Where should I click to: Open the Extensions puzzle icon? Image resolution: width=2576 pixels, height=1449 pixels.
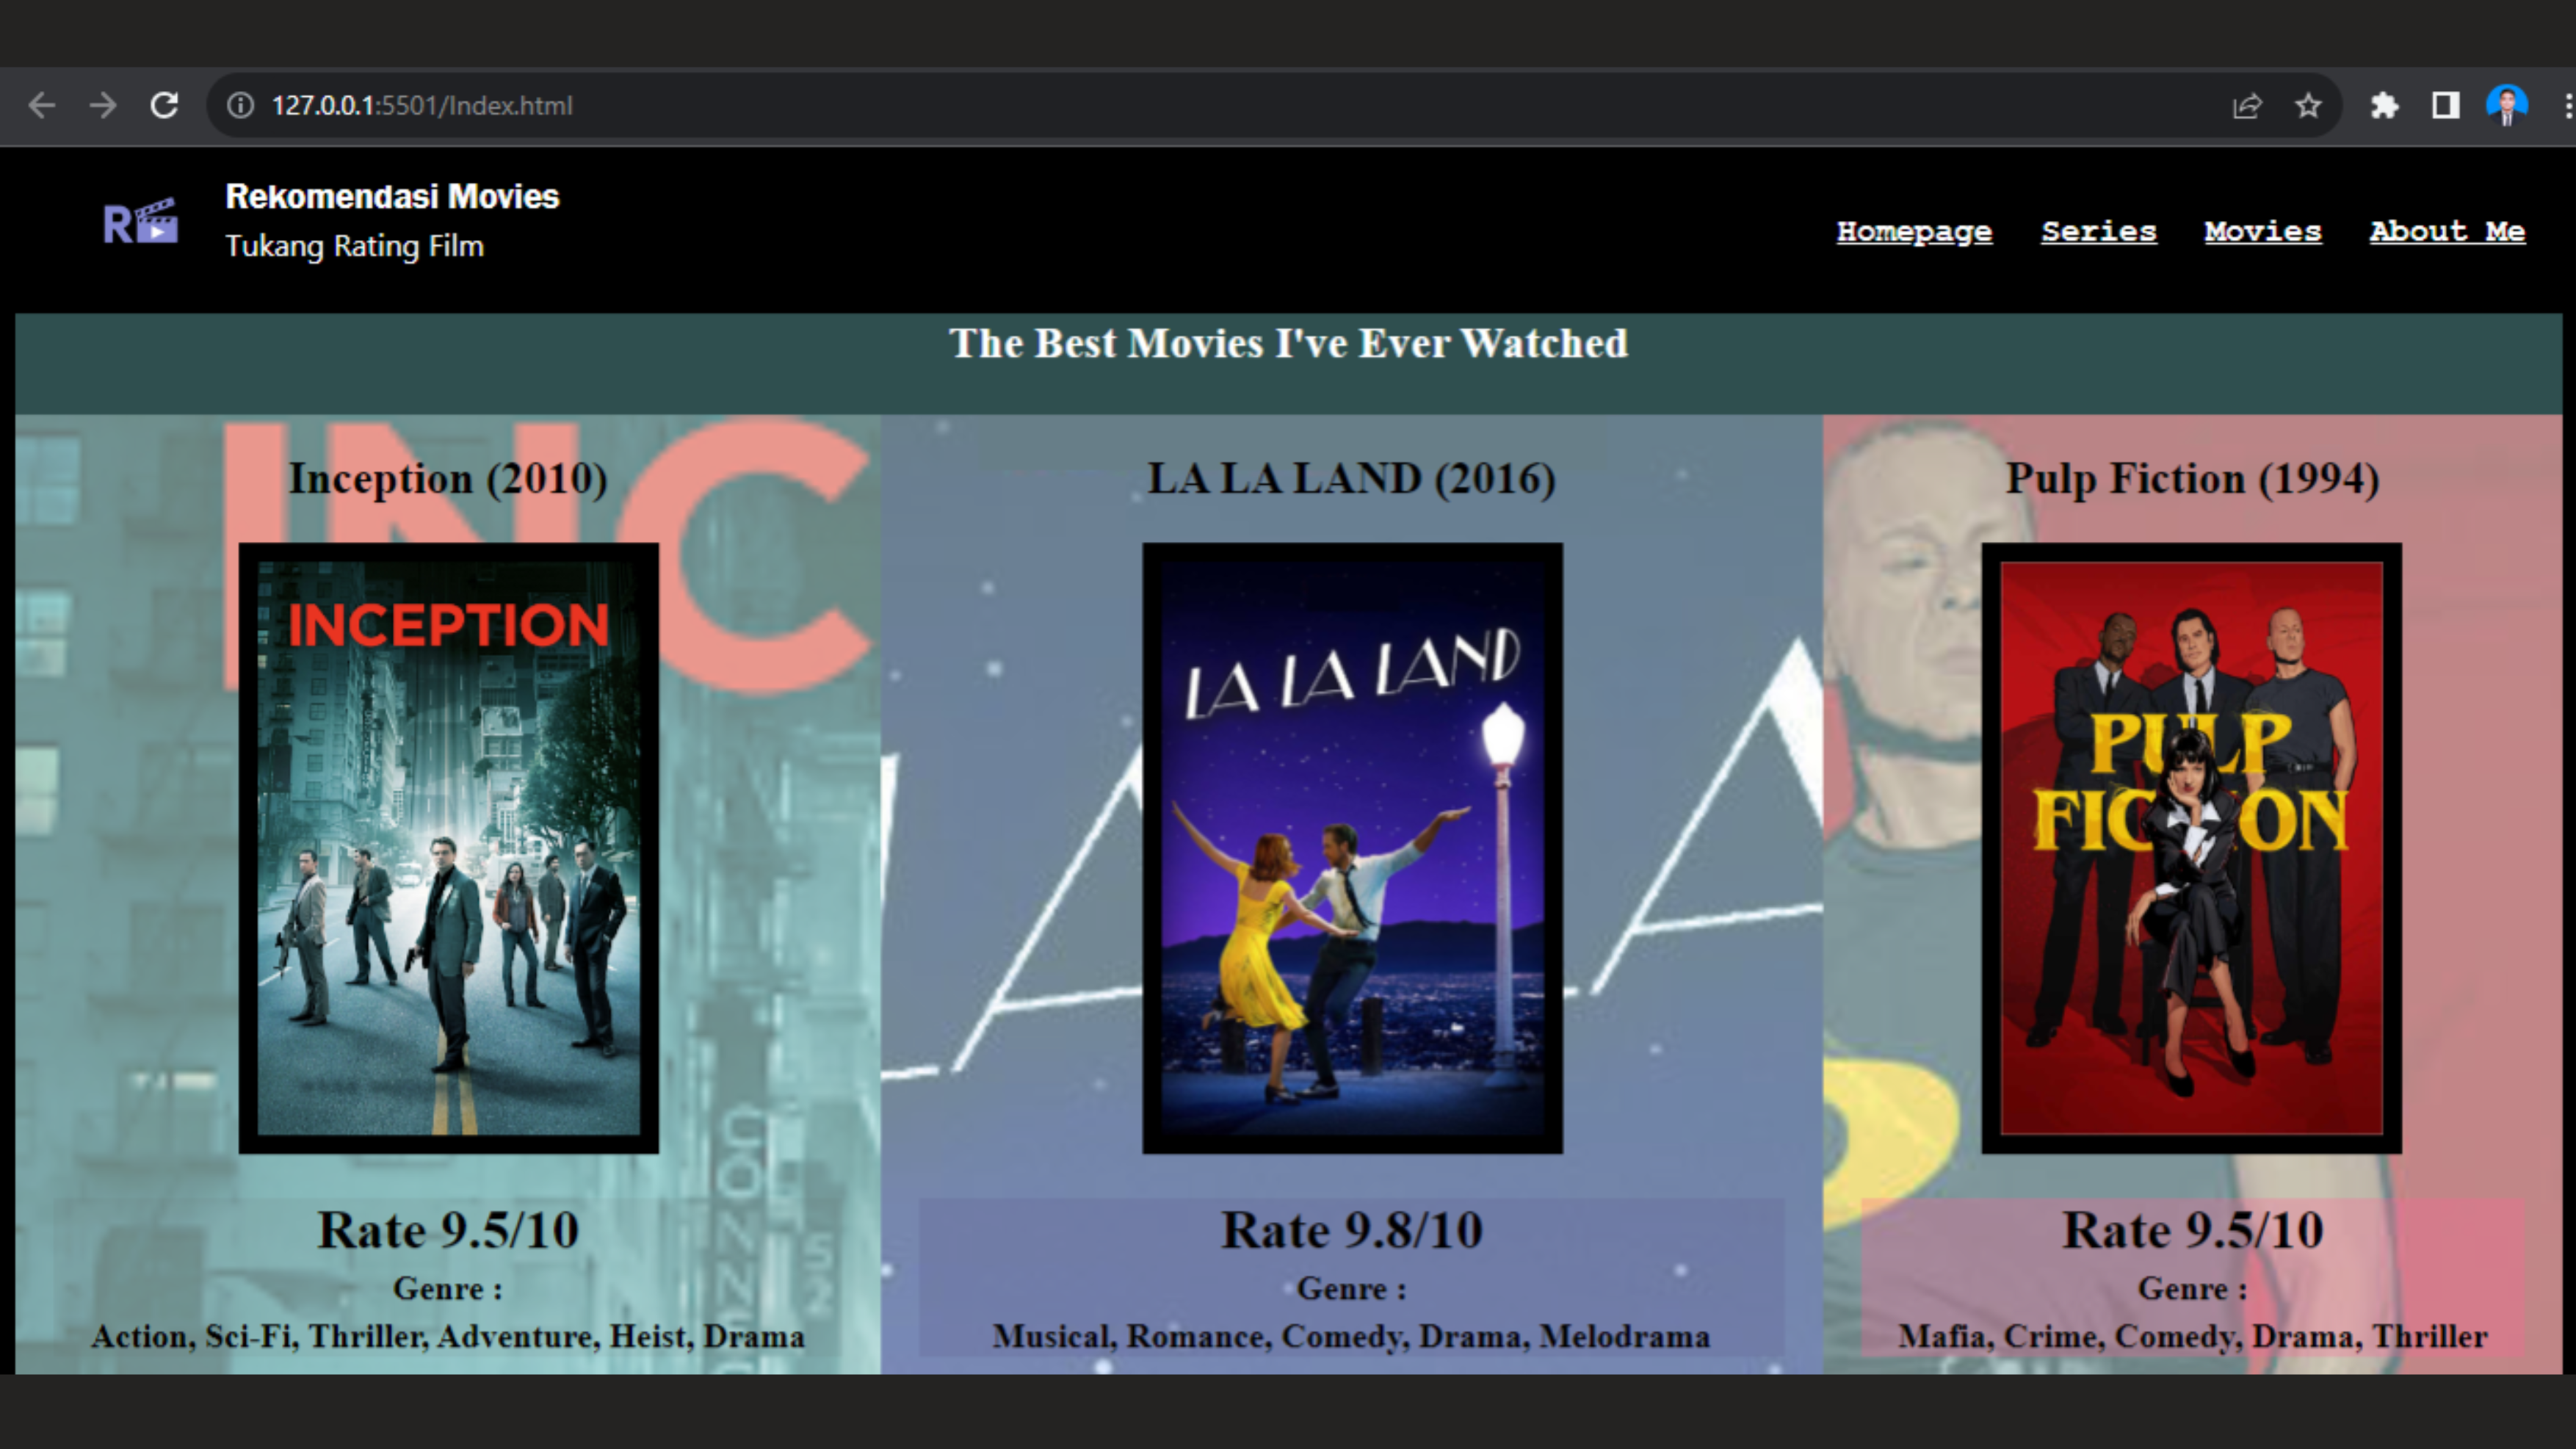point(2385,105)
